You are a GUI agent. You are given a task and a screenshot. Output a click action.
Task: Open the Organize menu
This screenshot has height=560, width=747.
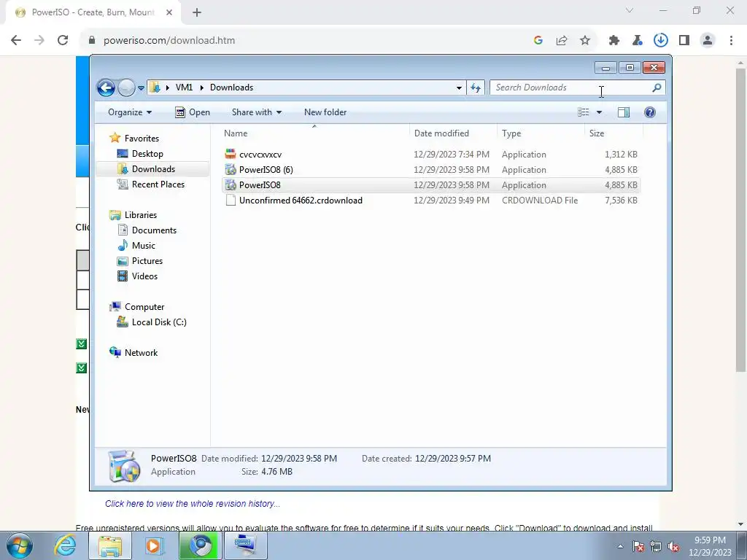click(130, 112)
